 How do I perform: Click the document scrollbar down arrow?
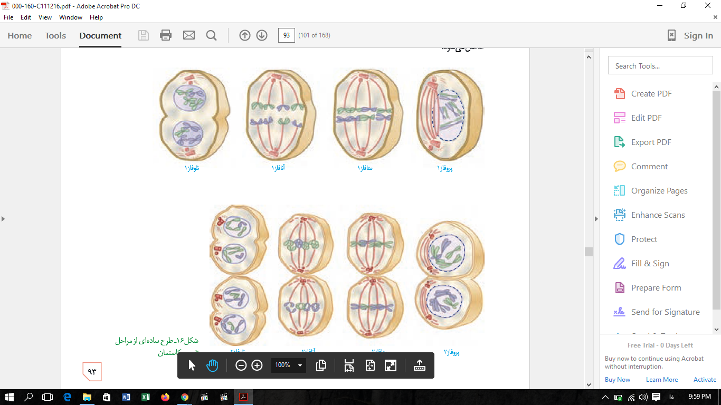tap(589, 385)
